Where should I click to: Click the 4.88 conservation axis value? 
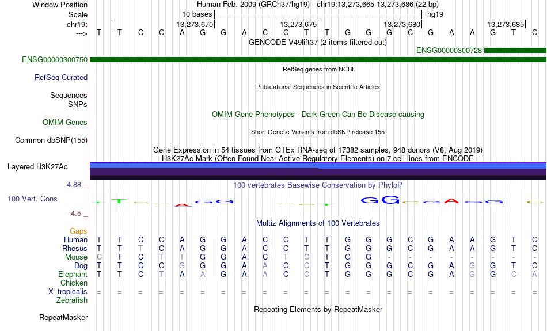point(74,185)
